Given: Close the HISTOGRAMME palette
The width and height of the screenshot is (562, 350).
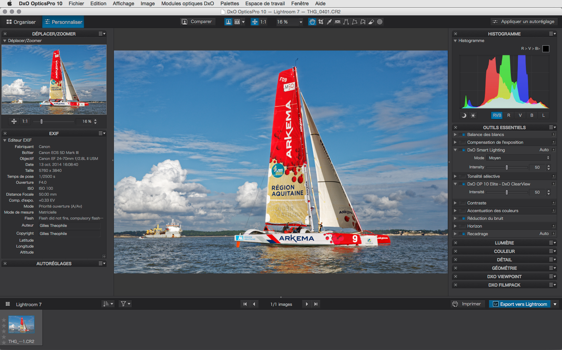Looking at the screenshot, I should click(x=455, y=34).
